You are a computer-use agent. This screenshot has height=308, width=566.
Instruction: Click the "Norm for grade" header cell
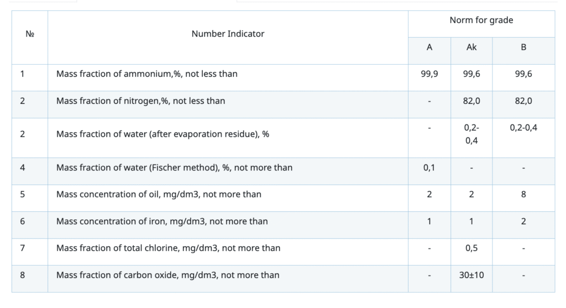click(x=481, y=20)
